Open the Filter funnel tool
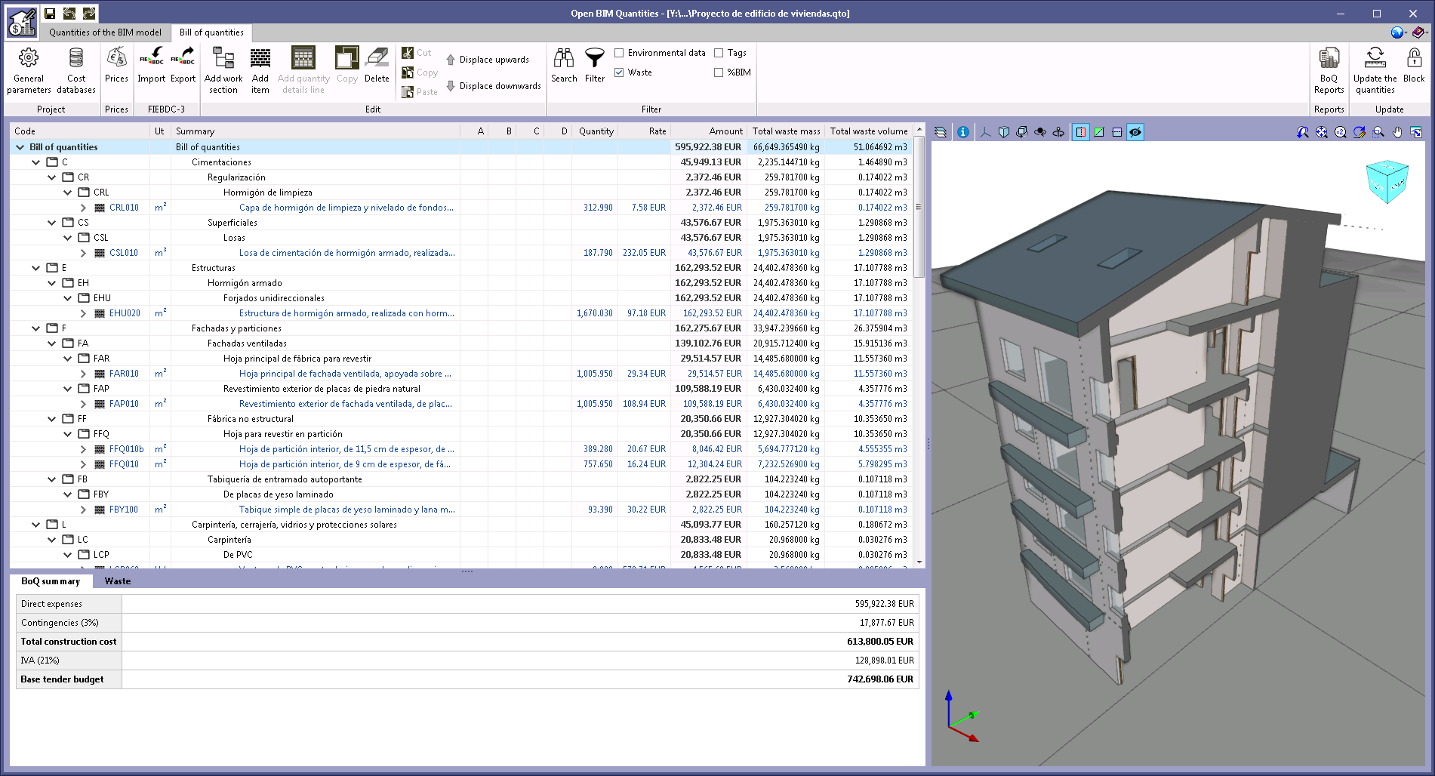1435x776 pixels. (595, 66)
